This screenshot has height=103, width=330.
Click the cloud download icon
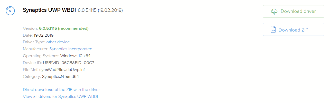click(x=274, y=11)
